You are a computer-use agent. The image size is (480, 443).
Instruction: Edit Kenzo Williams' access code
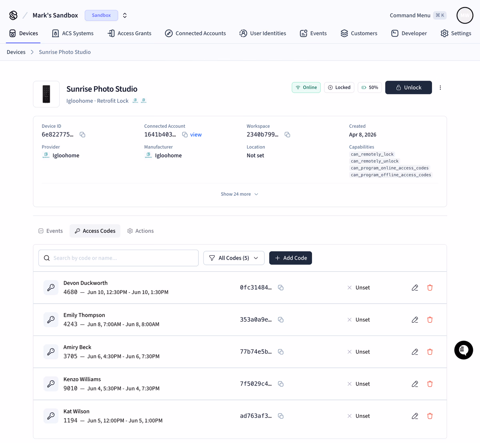(415, 384)
